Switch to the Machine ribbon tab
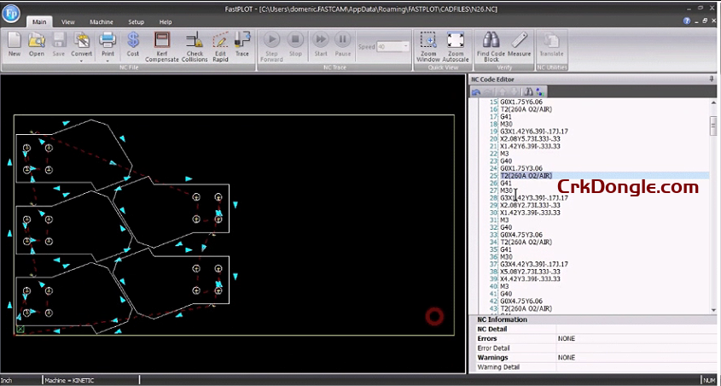The image size is (721, 386). click(102, 21)
